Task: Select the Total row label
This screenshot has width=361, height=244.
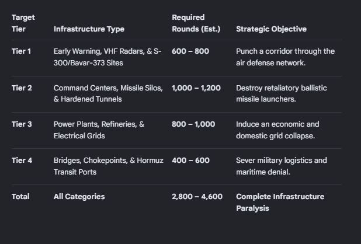Action: 20,197
